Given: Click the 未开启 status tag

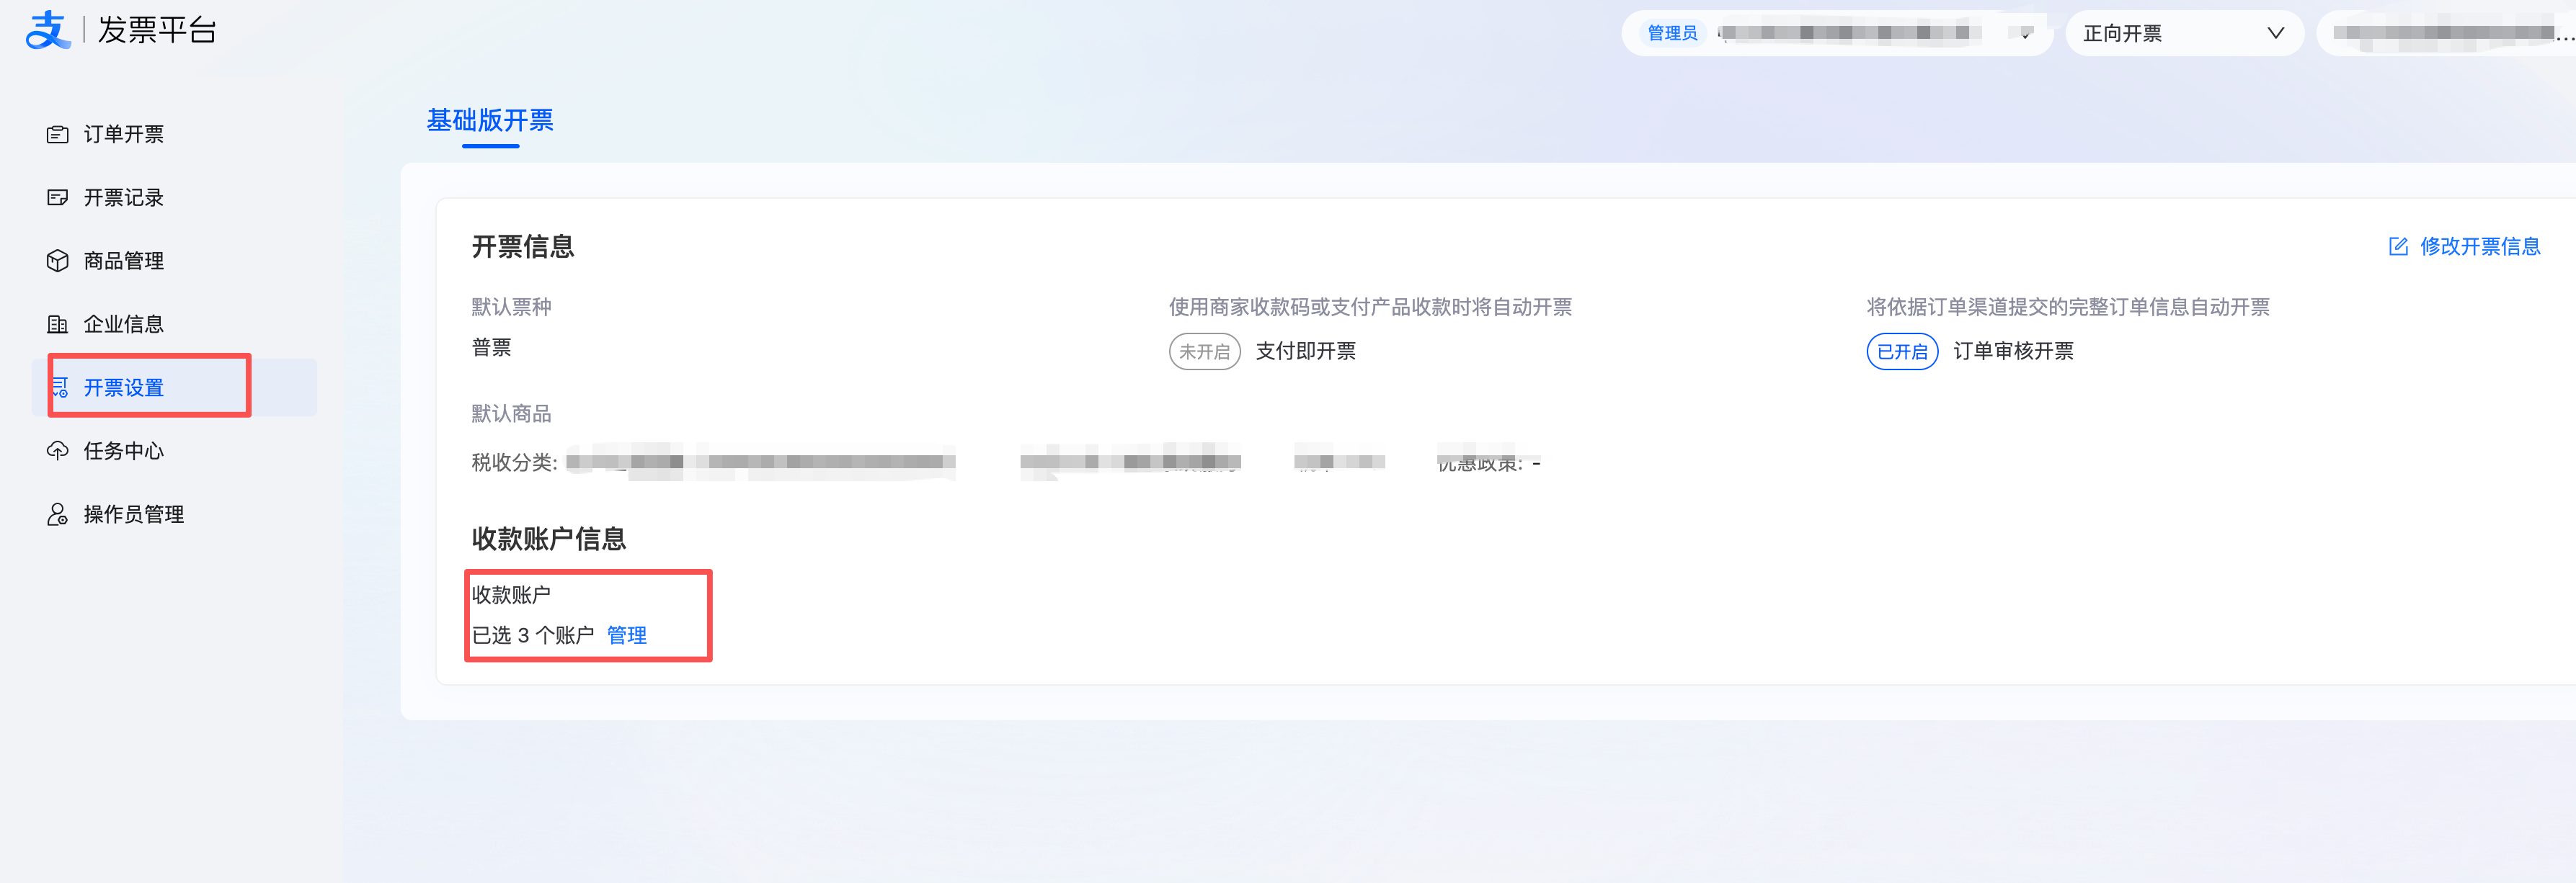Looking at the screenshot, I should pyautogui.click(x=1204, y=351).
